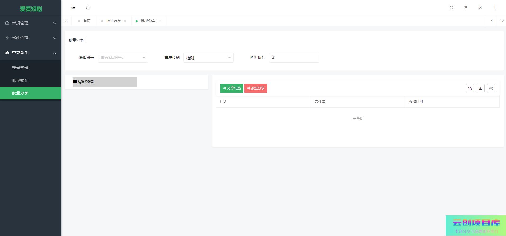Screen dimensions: 506x236
Task: Open the 选择账号 dropdown
Action: point(123,58)
